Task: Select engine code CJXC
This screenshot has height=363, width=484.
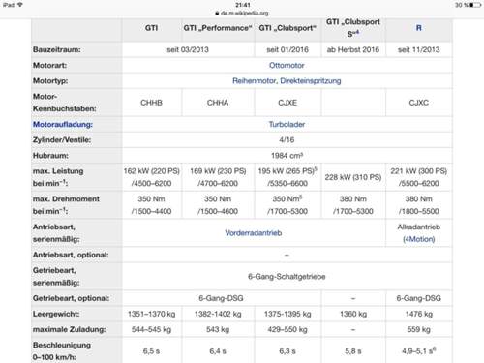Action: click(x=419, y=103)
